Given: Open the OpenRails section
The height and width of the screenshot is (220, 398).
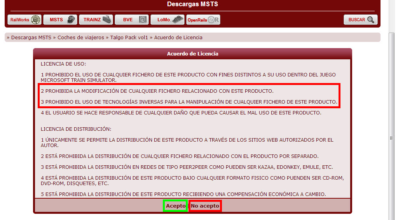Looking at the screenshot, I should (203, 20).
